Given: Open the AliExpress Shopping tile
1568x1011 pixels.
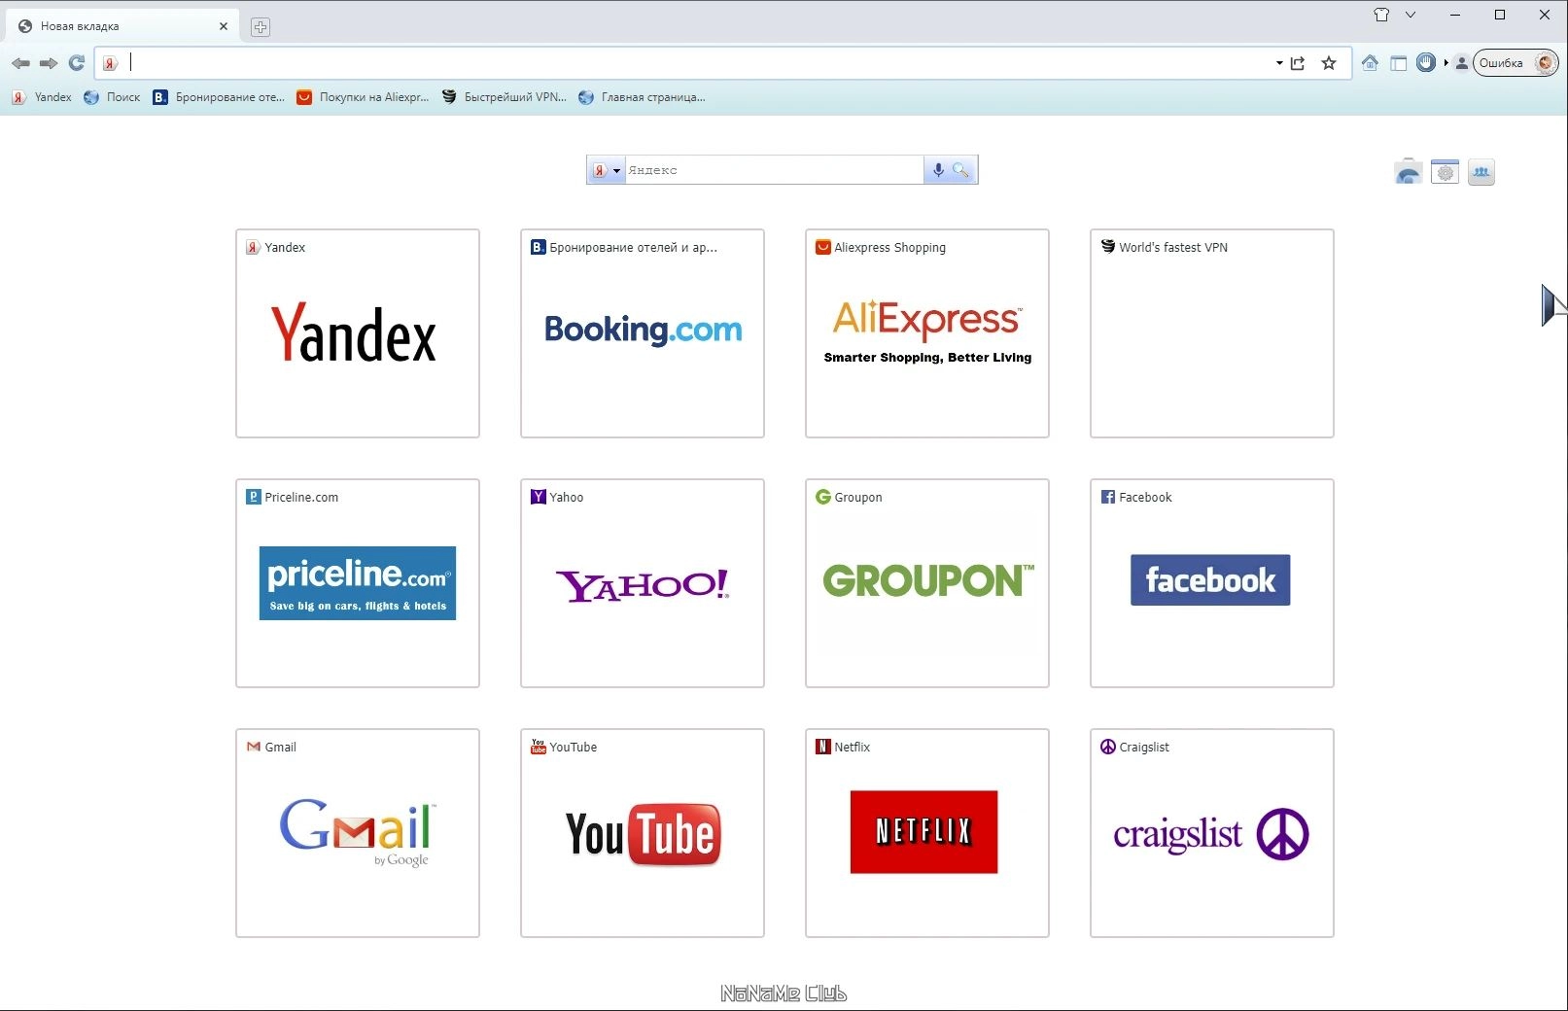Looking at the screenshot, I should [927, 333].
